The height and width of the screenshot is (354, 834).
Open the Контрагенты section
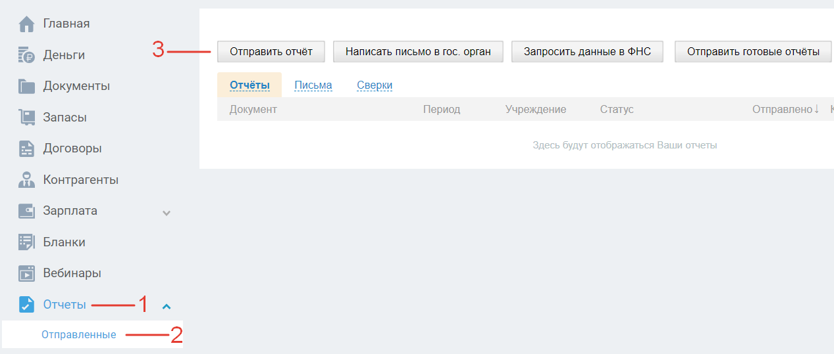pos(81,180)
